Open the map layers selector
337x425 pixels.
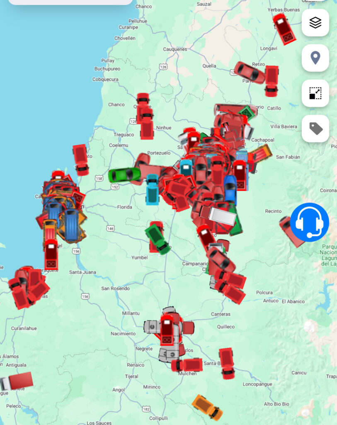coord(315,23)
